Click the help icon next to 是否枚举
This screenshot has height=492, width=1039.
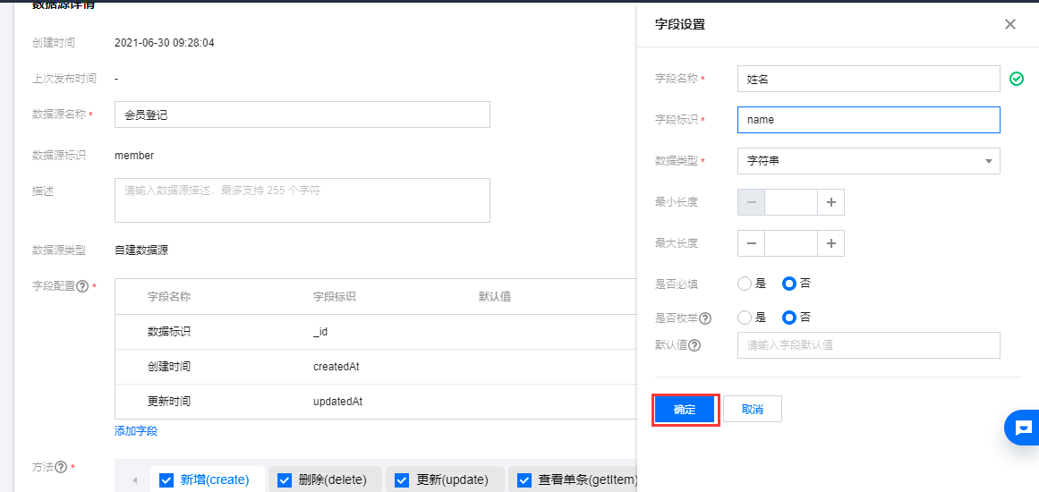705,318
